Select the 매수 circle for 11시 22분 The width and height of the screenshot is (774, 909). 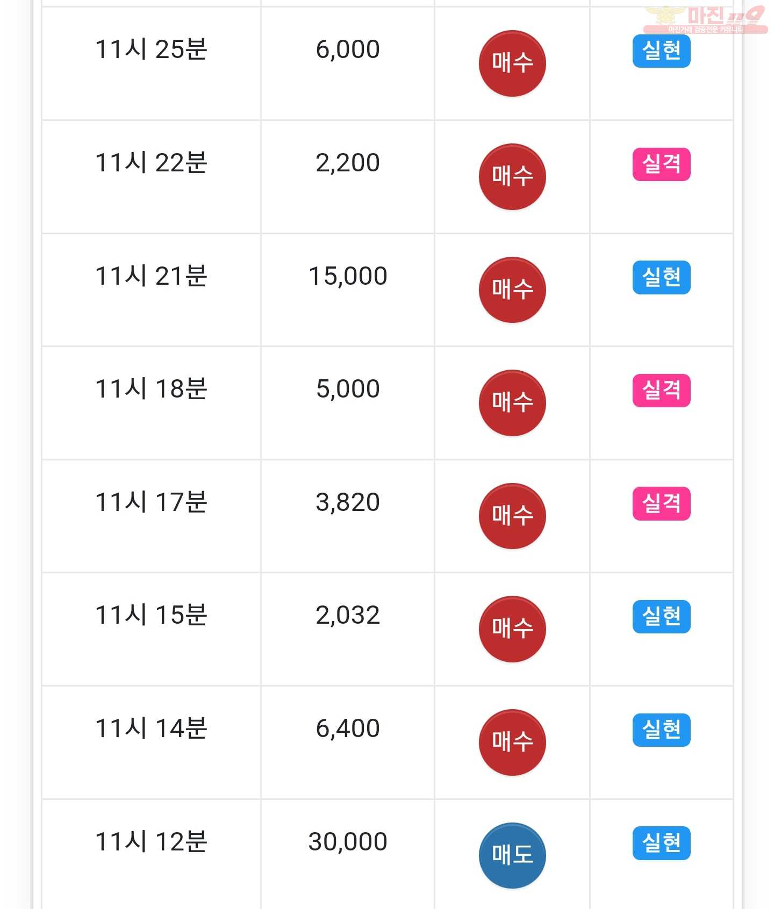[x=512, y=177]
